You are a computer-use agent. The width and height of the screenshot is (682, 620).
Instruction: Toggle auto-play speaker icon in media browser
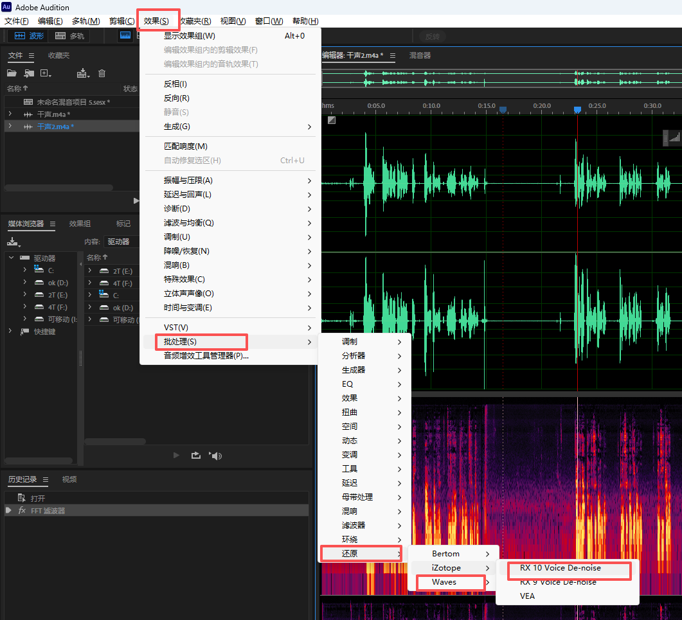point(215,456)
